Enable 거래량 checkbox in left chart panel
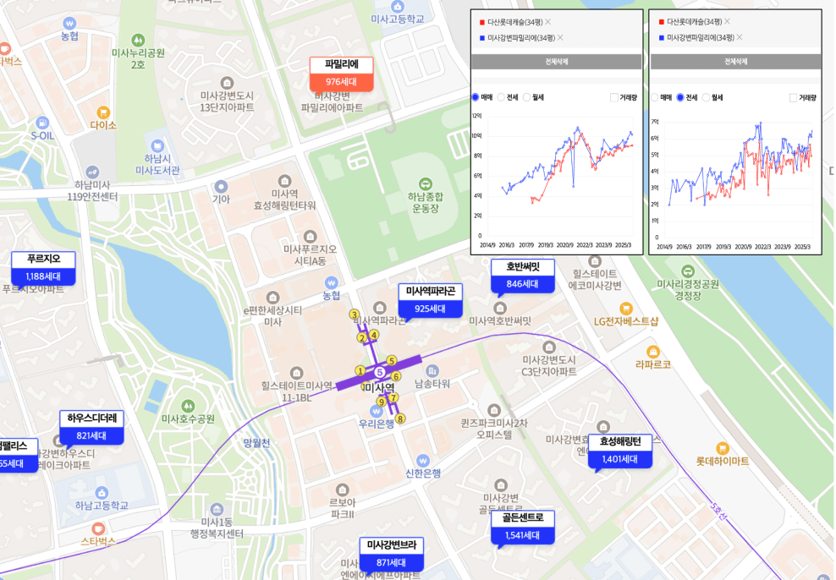The height and width of the screenshot is (580, 836). (x=614, y=97)
